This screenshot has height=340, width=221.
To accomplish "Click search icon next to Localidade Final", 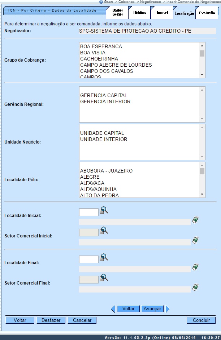I will tap(104, 258).
